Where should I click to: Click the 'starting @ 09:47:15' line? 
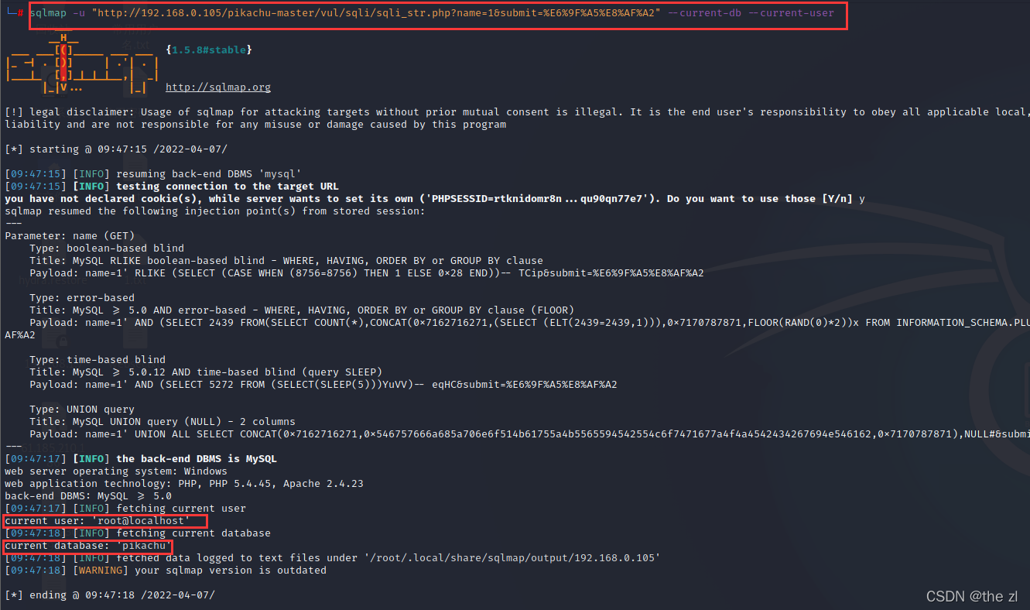(116, 149)
